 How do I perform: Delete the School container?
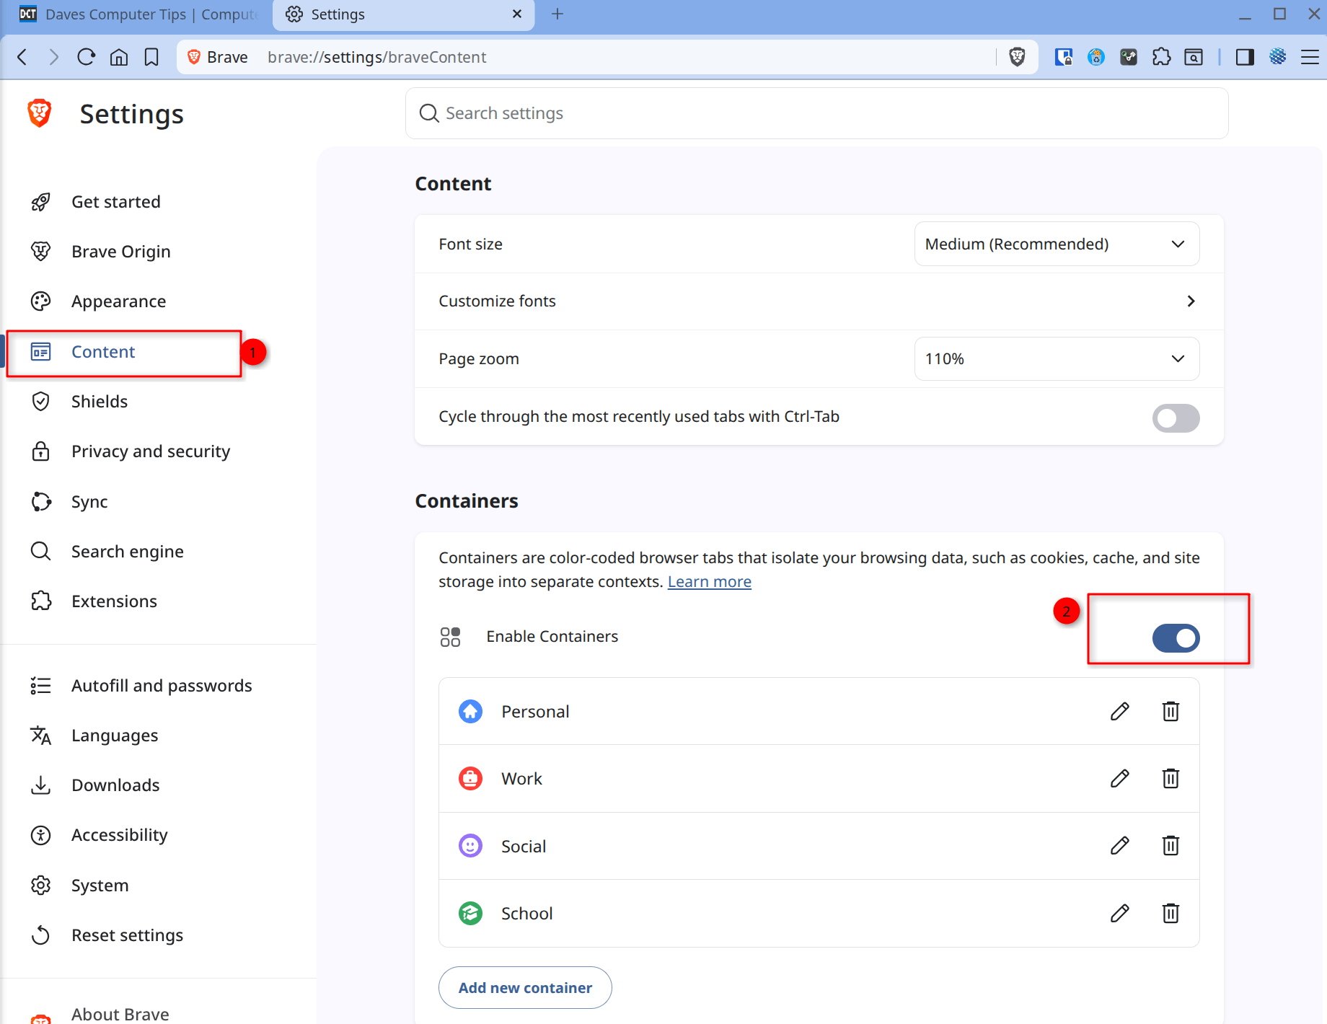(x=1171, y=914)
